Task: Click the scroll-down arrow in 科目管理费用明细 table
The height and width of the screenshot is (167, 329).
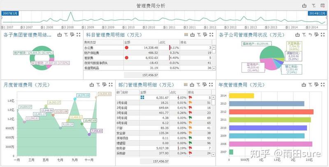Action: click(x=214, y=68)
